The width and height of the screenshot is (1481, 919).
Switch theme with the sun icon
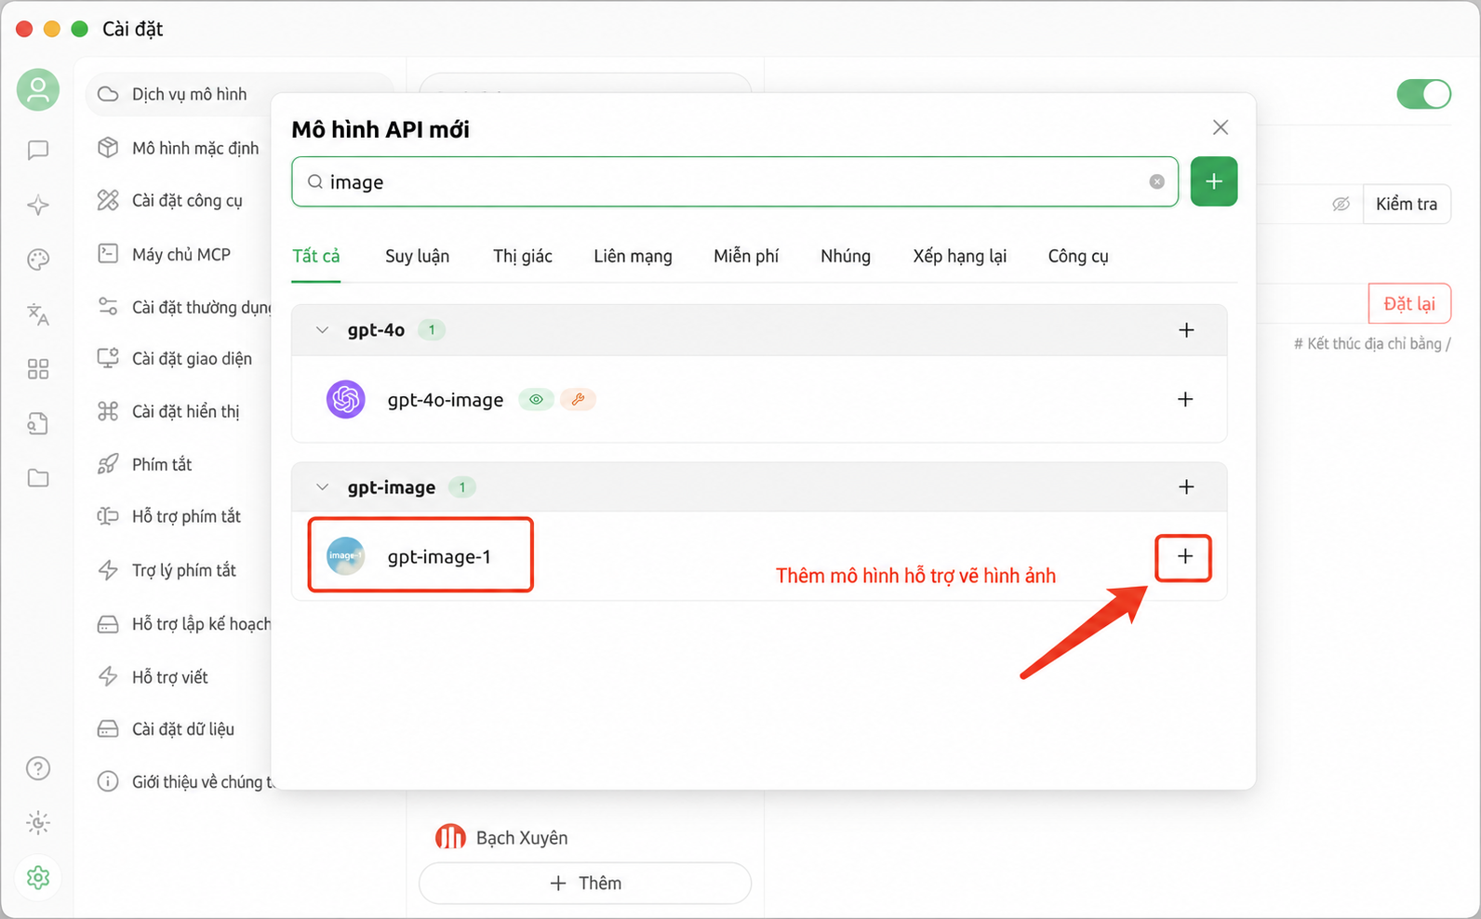(x=38, y=823)
